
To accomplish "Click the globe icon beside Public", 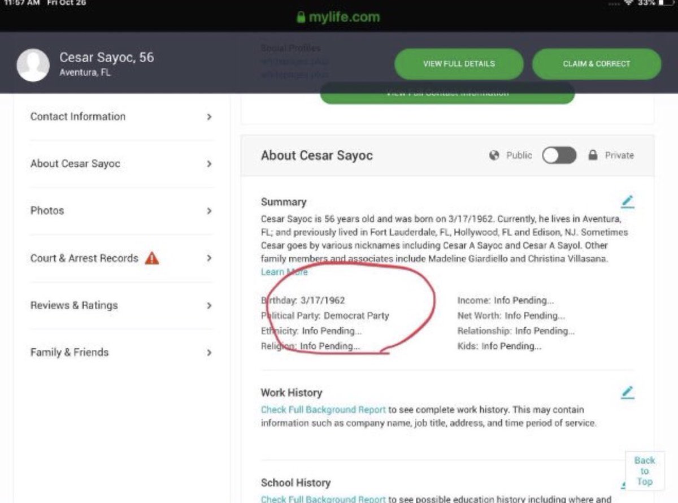I will (x=494, y=155).
